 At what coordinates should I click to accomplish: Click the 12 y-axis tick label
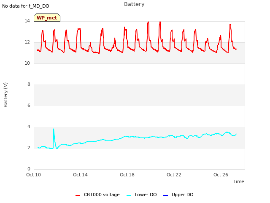tap(27, 42)
